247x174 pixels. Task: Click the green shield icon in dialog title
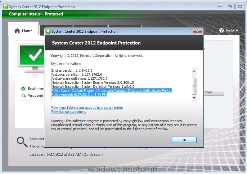click(48, 31)
